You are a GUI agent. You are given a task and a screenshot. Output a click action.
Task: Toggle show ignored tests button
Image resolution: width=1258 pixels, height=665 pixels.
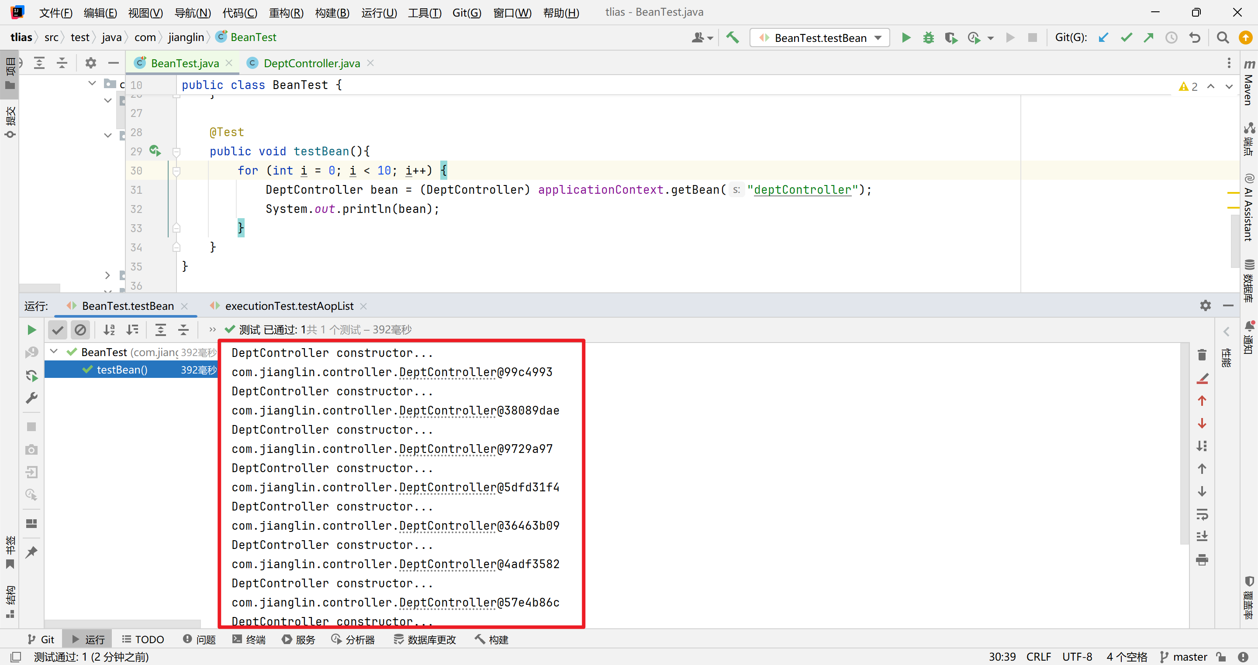point(80,330)
